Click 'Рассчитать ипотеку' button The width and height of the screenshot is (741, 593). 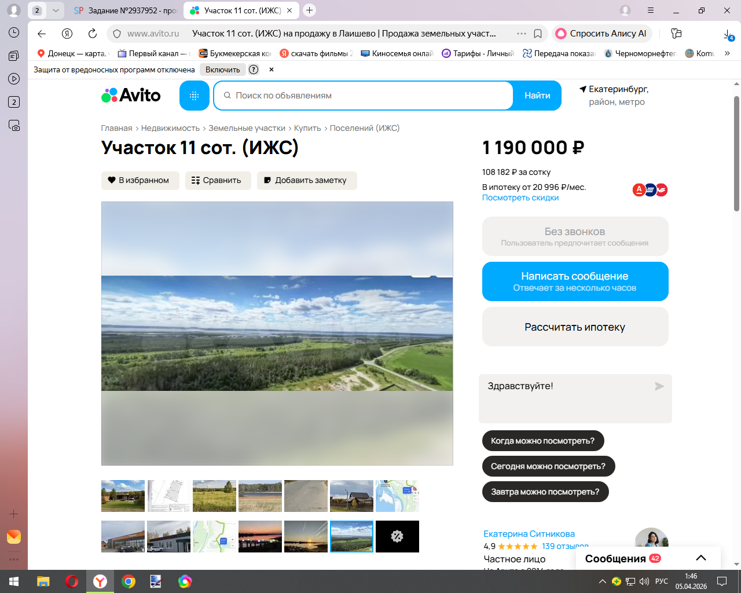[x=575, y=327]
